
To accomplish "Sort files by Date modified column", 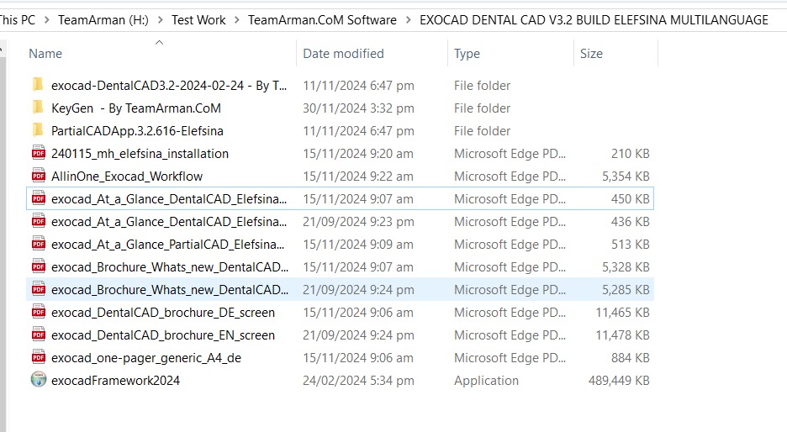I will pyautogui.click(x=343, y=54).
